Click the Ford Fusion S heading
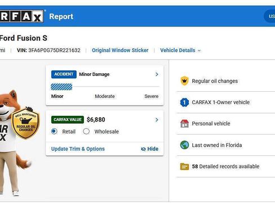Viewport: 275px width, 206px height. coord(24,38)
